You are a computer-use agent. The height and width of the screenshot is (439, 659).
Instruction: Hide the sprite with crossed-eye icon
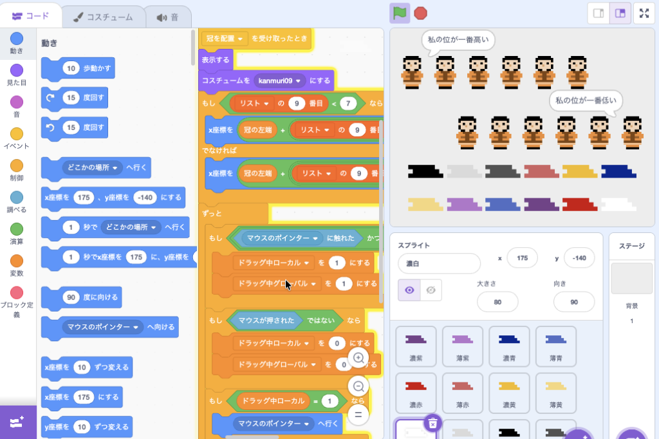[431, 290]
